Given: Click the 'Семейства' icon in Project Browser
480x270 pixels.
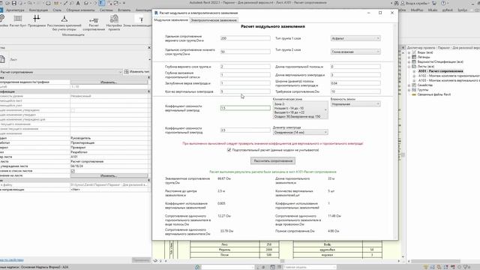Looking at the screenshot, I should tap(414, 85).
